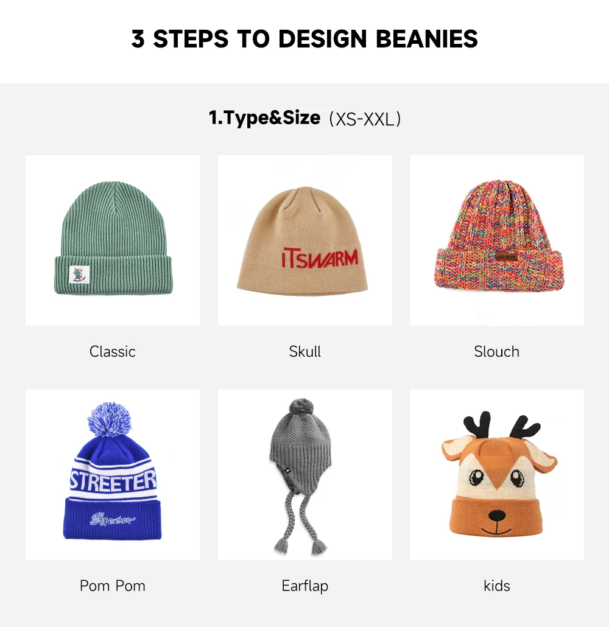Click the Slouch label
This screenshot has width=609, height=627.
[x=496, y=351]
